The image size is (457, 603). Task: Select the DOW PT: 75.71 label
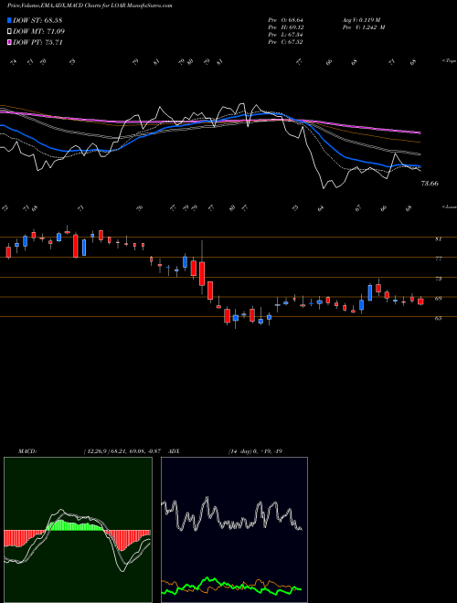37,42
